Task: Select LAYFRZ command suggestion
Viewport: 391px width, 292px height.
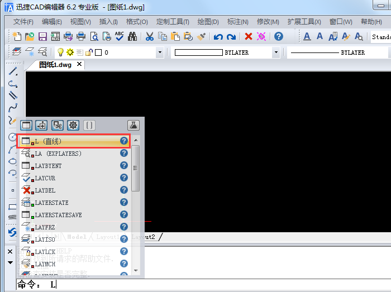Action: (75, 227)
